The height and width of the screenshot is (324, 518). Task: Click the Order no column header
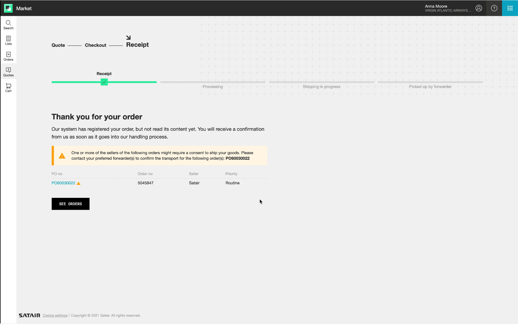pos(145,174)
